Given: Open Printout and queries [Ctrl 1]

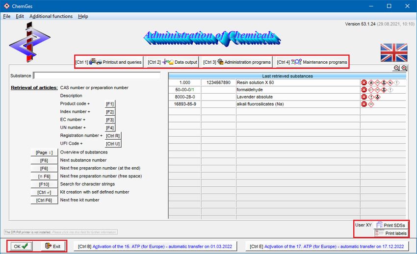Looking at the screenshot, I should [109, 62].
